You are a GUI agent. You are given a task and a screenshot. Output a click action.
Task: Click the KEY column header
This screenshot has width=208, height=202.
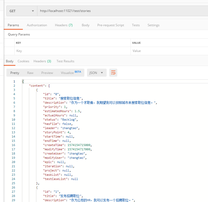[x=18, y=43]
